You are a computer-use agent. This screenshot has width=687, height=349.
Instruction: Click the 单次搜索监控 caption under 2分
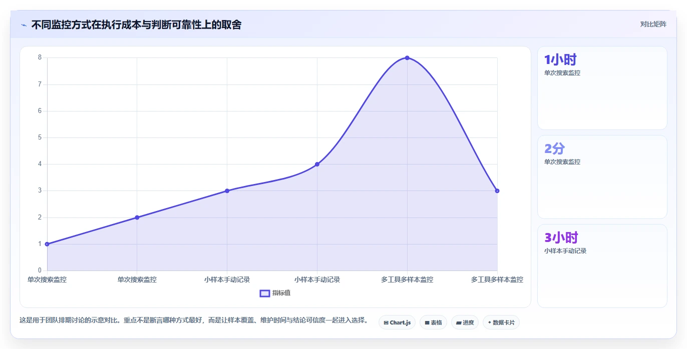pos(562,162)
